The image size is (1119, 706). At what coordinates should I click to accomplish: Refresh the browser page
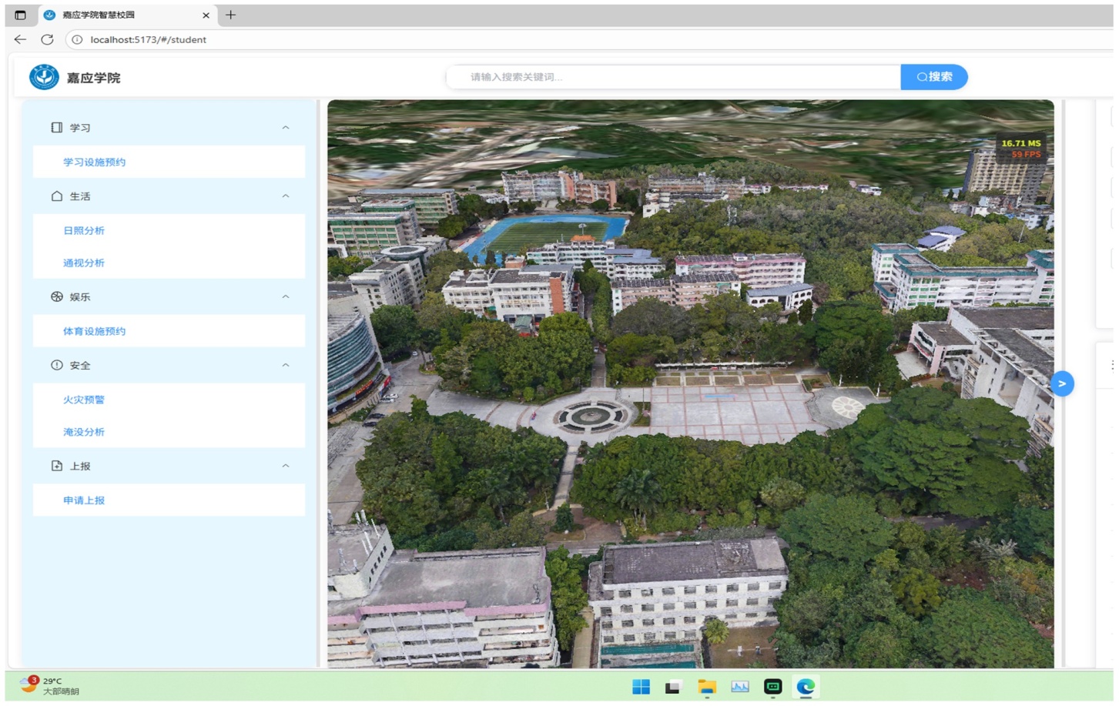pyautogui.click(x=47, y=39)
